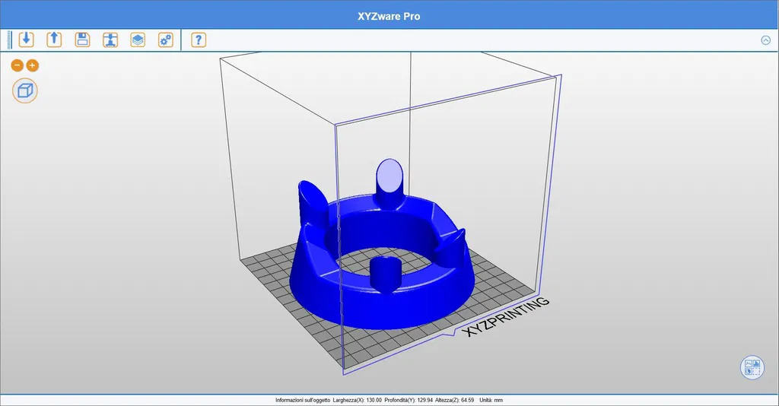This screenshot has width=779, height=406.
Task: Click the layers slice icon
Action: [138, 40]
